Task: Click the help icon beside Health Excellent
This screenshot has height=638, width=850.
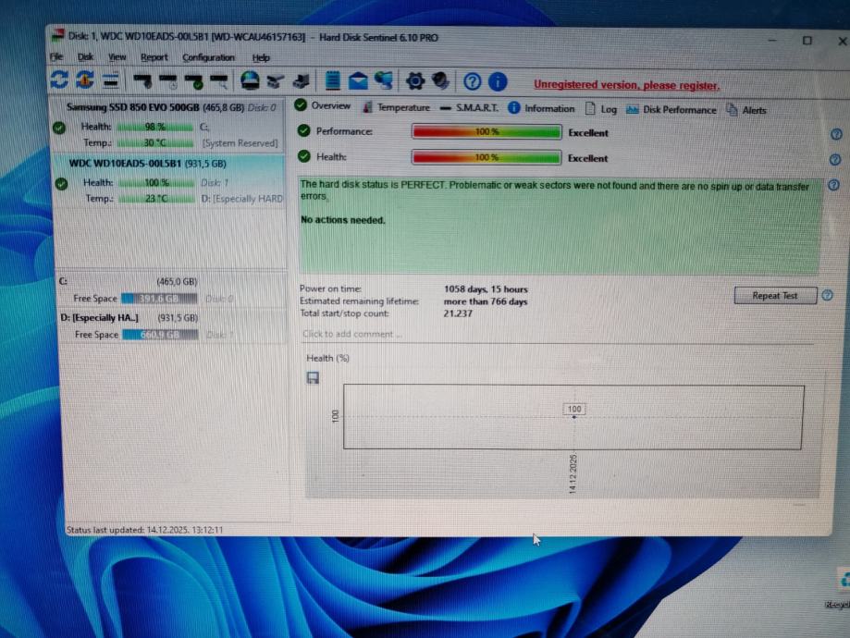Action: click(835, 160)
